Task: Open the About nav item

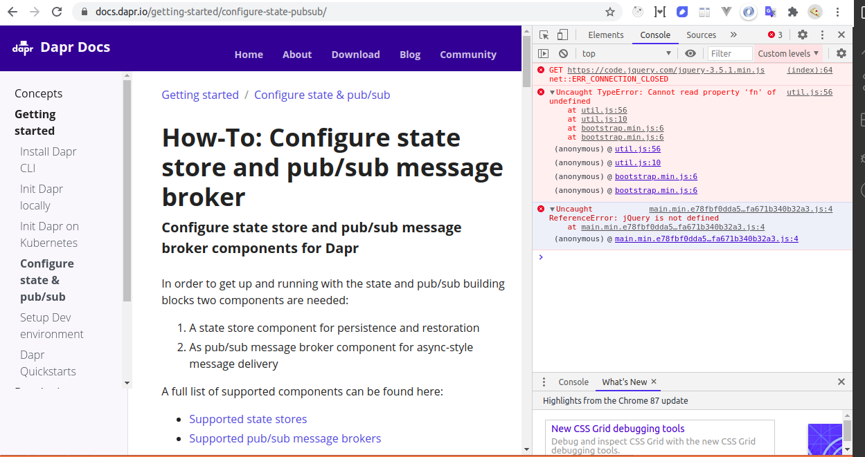Action: coord(297,55)
